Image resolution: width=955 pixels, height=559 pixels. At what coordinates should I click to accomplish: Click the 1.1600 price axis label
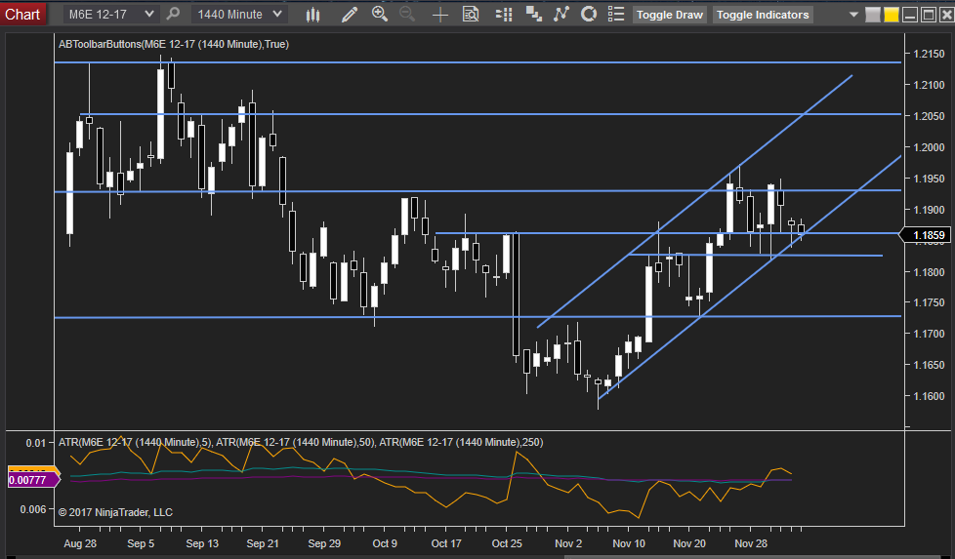[x=929, y=396]
